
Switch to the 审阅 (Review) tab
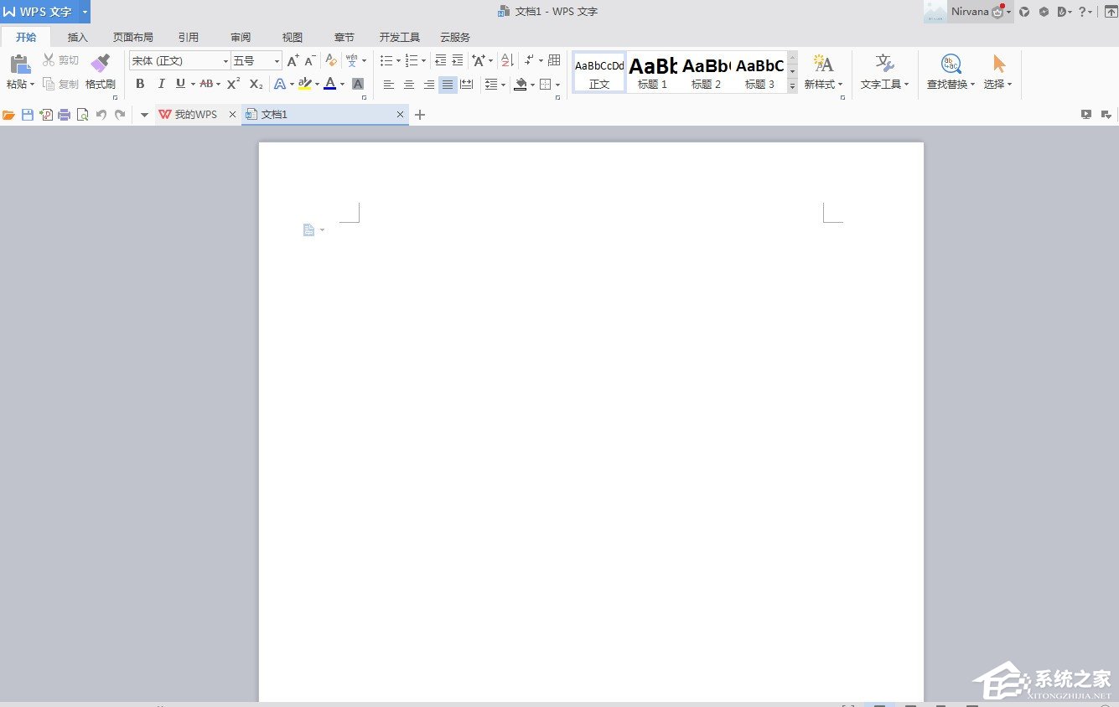pyautogui.click(x=241, y=38)
